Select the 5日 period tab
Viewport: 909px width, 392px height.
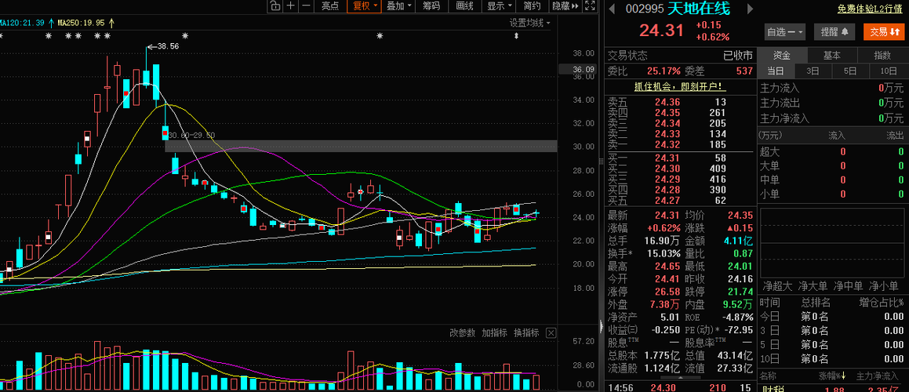pos(850,71)
